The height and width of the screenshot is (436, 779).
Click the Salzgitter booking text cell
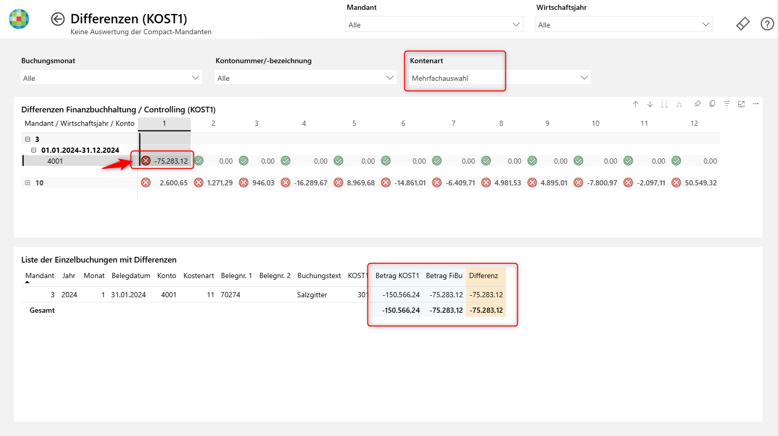pyautogui.click(x=312, y=295)
